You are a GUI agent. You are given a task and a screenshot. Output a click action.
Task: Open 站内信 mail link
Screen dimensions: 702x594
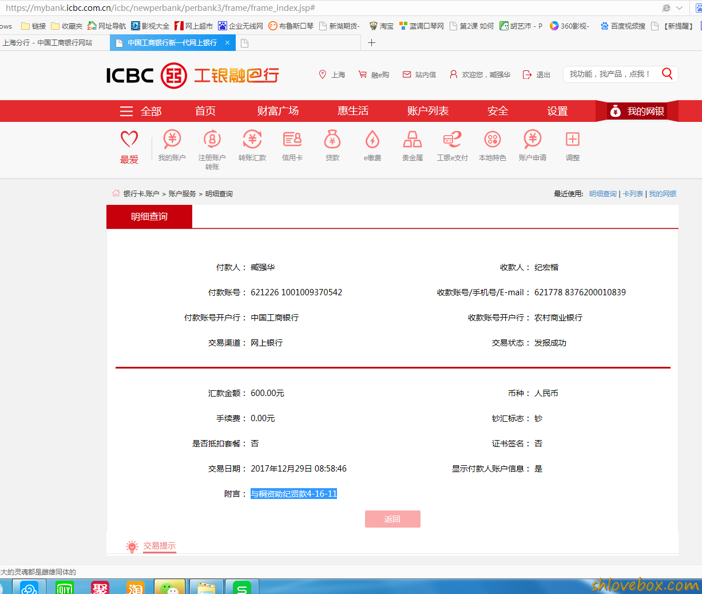(x=419, y=74)
